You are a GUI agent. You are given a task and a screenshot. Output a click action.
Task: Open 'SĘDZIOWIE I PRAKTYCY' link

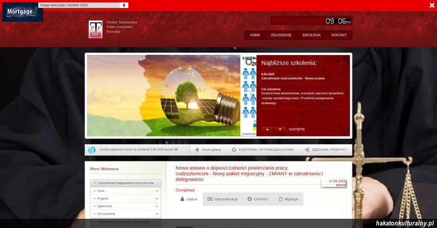click(x=330, y=150)
